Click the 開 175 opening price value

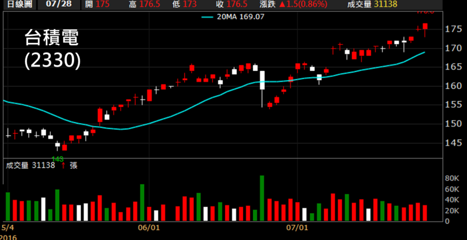97,4
